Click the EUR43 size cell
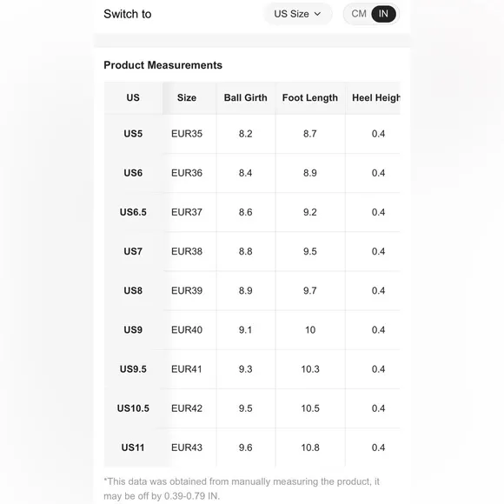The width and height of the screenshot is (504, 504). click(x=187, y=448)
